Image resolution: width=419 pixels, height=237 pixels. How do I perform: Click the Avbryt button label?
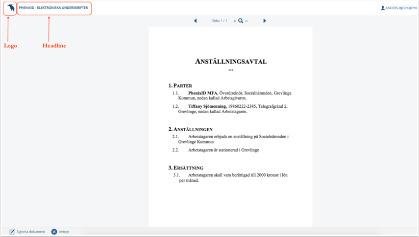pyautogui.click(x=64, y=232)
